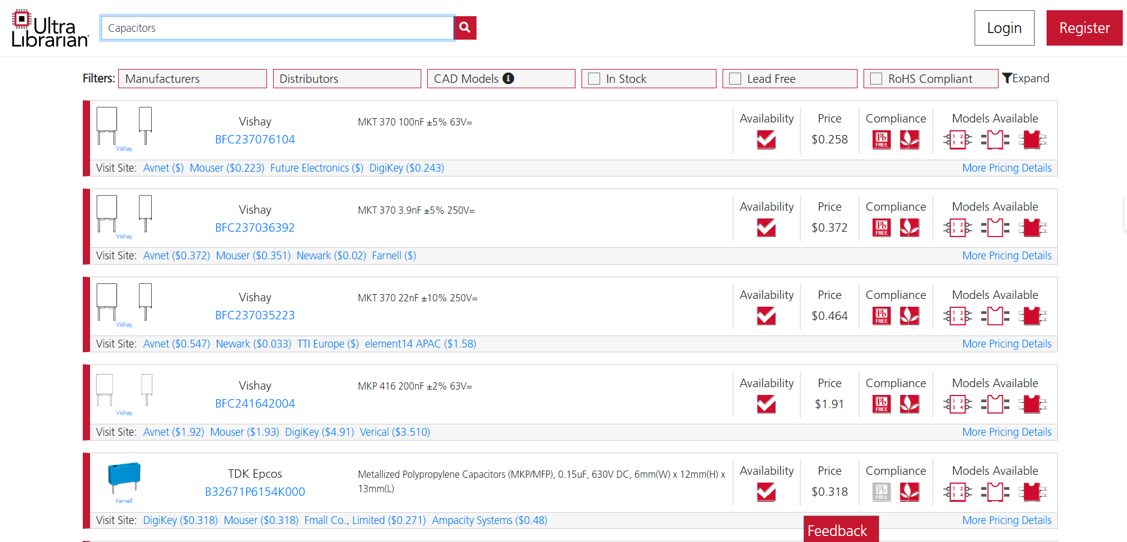Image resolution: width=1127 pixels, height=542 pixels.
Task: Open part link BFC237036392
Action: (x=255, y=227)
